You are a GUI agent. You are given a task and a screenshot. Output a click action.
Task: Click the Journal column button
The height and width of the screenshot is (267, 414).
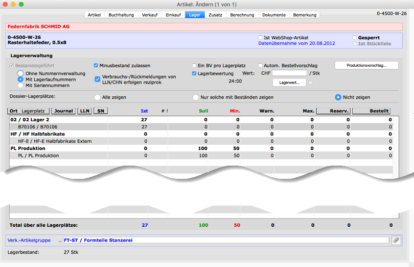point(64,111)
